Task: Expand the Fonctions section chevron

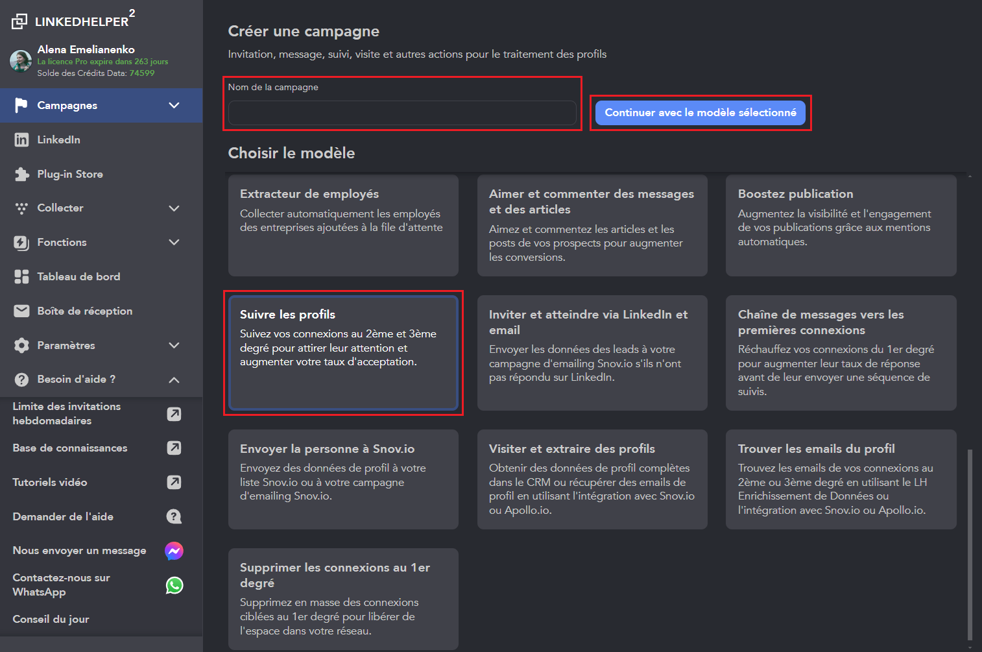Action: tap(174, 242)
